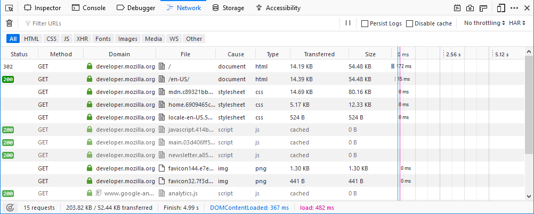The image size is (534, 214).
Task: Filter requests by CSS
Action: click(51, 39)
